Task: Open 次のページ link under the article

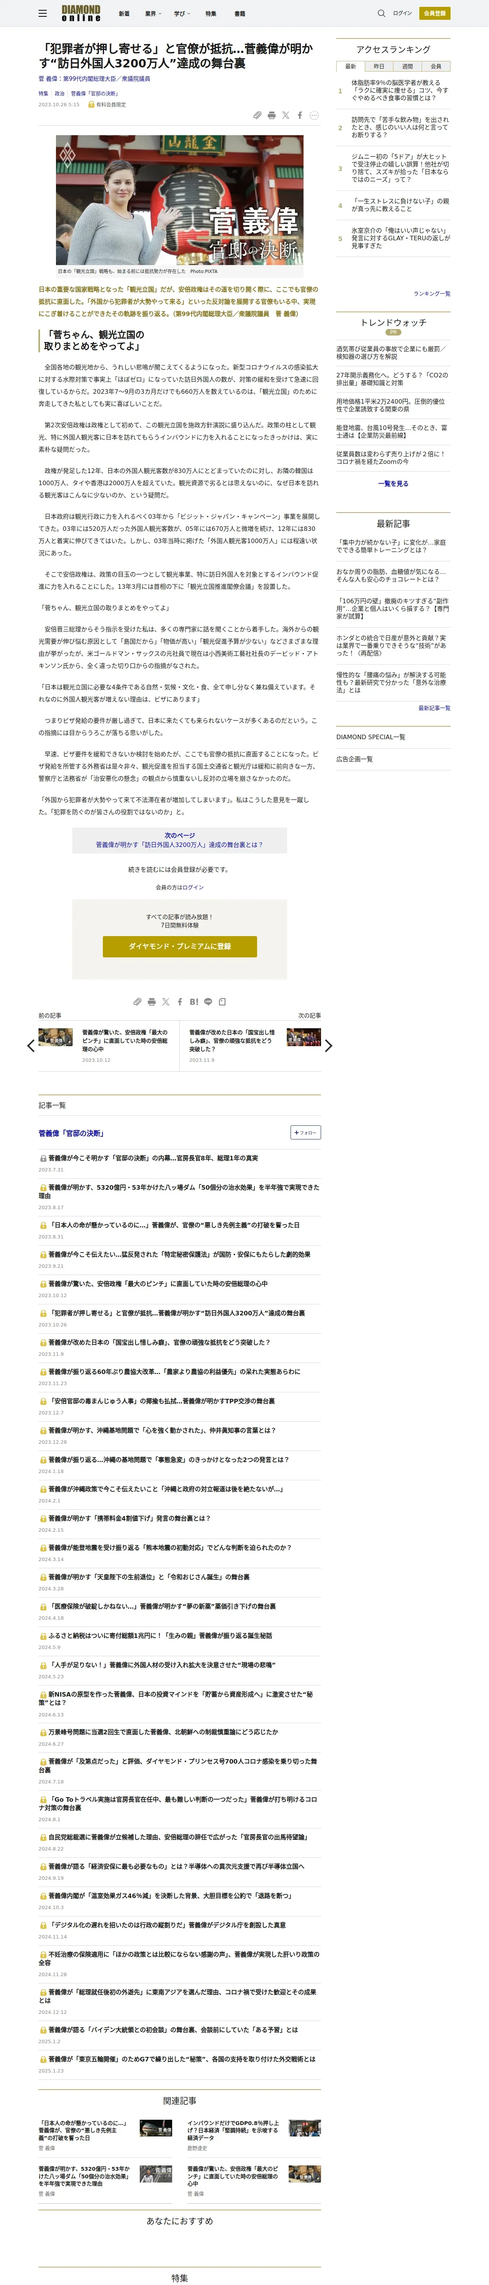Action: pos(179,840)
